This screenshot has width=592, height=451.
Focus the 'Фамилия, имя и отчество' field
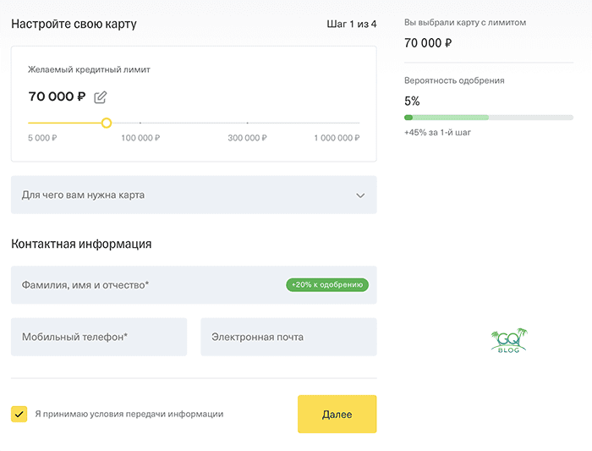point(194,285)
